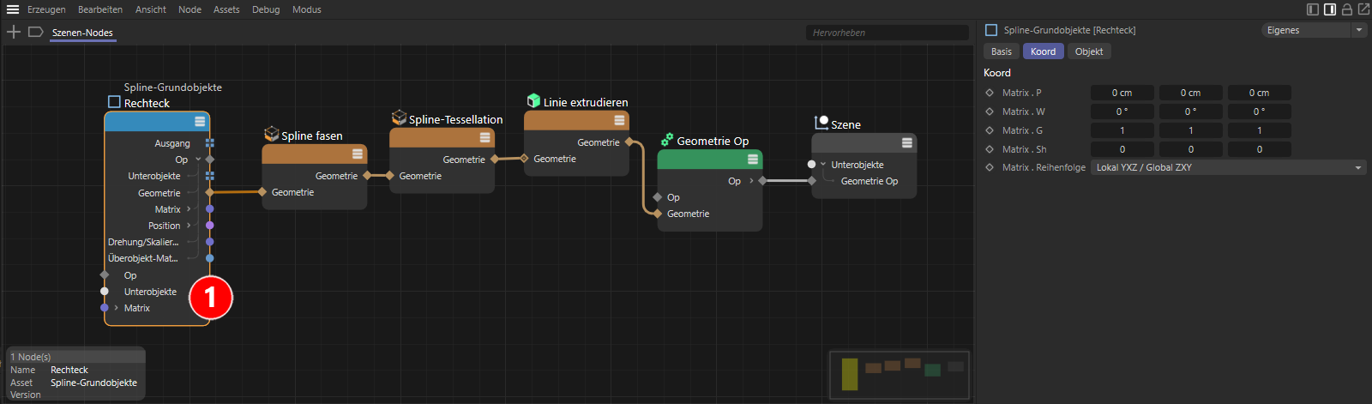Click the node graph minimap overview
This screenshot has width=1372, height=404.
coord(899,374)
